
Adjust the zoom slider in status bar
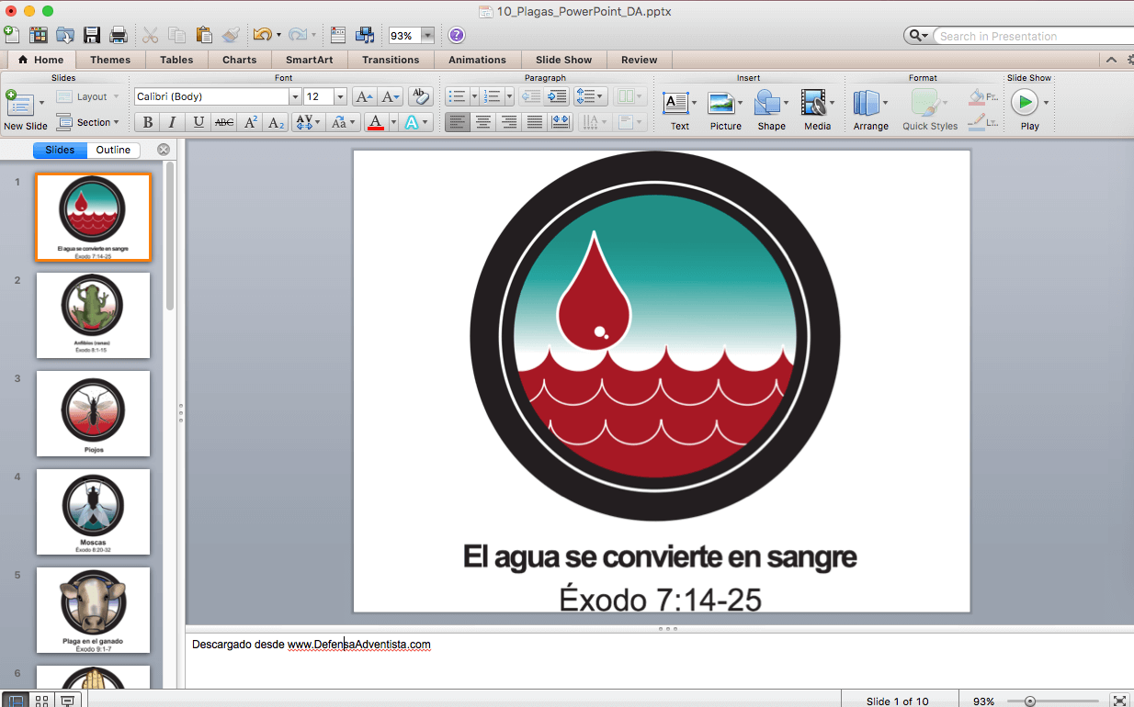[x=1030, y=701]
